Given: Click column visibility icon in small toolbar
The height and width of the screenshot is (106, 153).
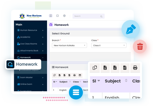Looking at the screenshot, I should point(80,75).
